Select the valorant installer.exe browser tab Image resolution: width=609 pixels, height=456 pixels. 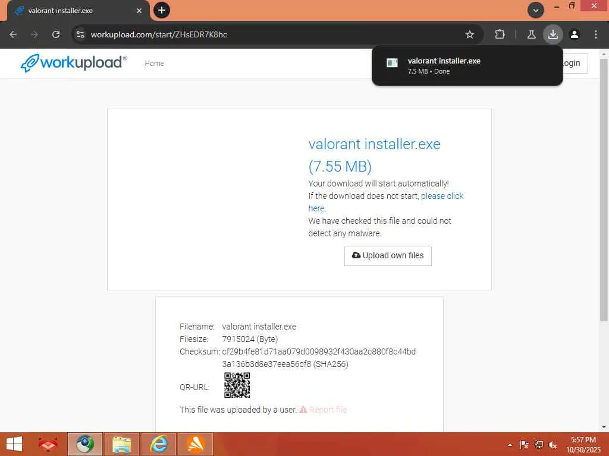(x=78, y=11)
